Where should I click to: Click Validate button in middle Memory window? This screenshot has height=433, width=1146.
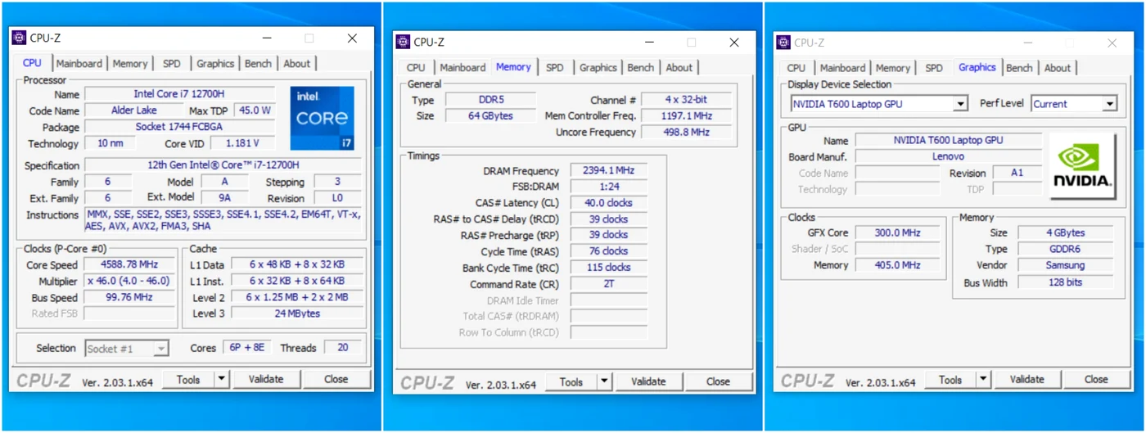pyautogui.click(x=648, y=381)
